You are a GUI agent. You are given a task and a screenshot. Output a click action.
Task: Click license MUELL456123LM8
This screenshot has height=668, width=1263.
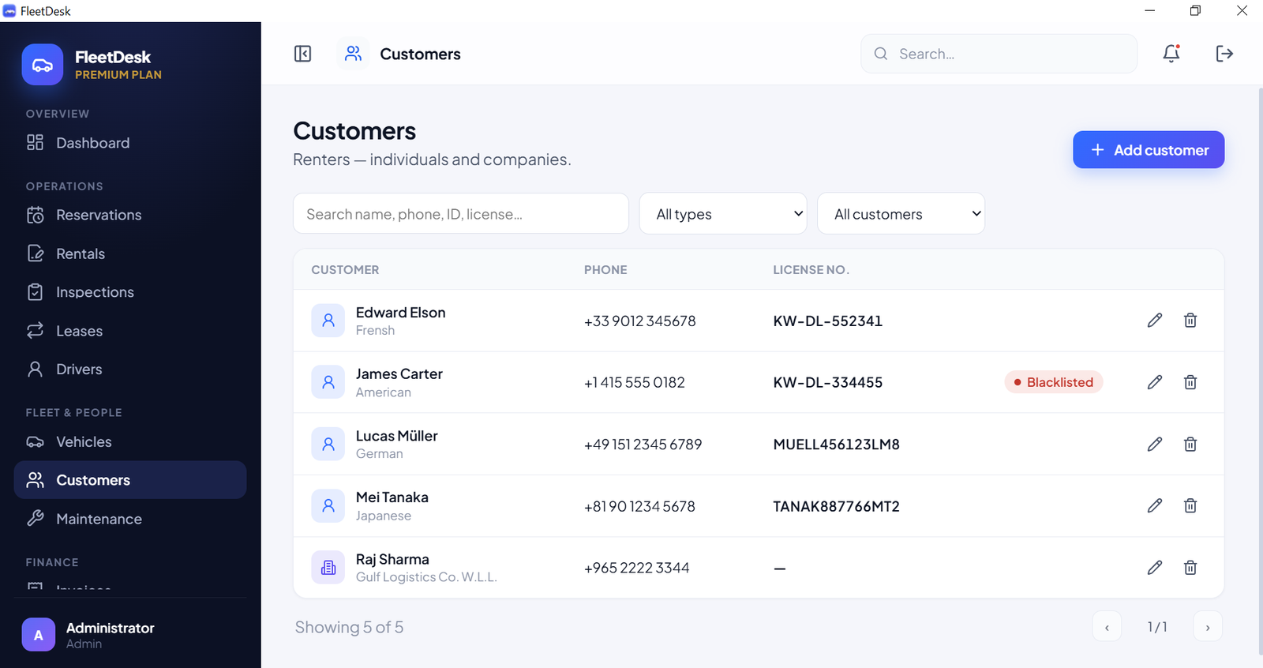836,445
